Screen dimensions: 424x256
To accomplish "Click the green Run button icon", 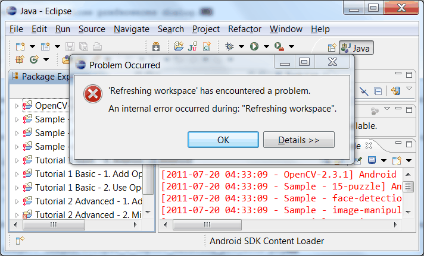I will pyautogui.click(x=254, y=46).
